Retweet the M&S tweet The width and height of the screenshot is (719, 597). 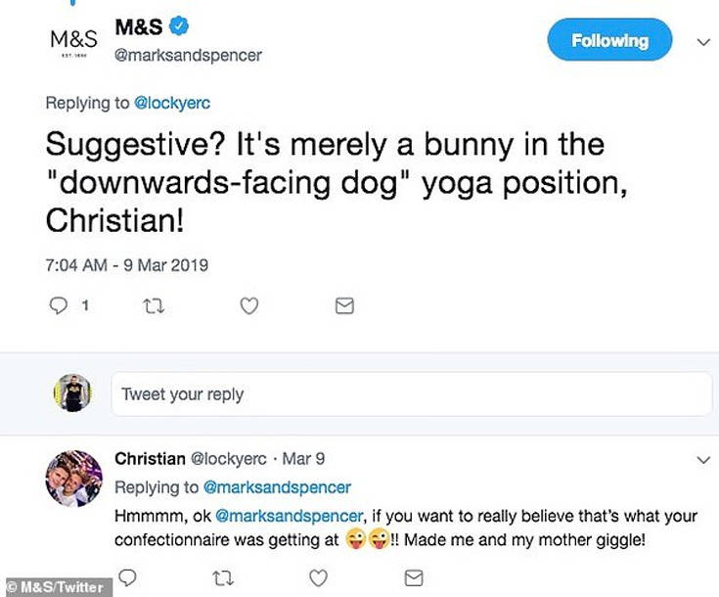coord(153,306)
